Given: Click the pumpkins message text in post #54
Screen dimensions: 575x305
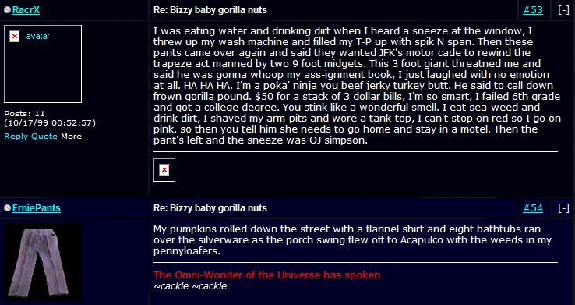Looking at the screenshot, I should [352, 240].
